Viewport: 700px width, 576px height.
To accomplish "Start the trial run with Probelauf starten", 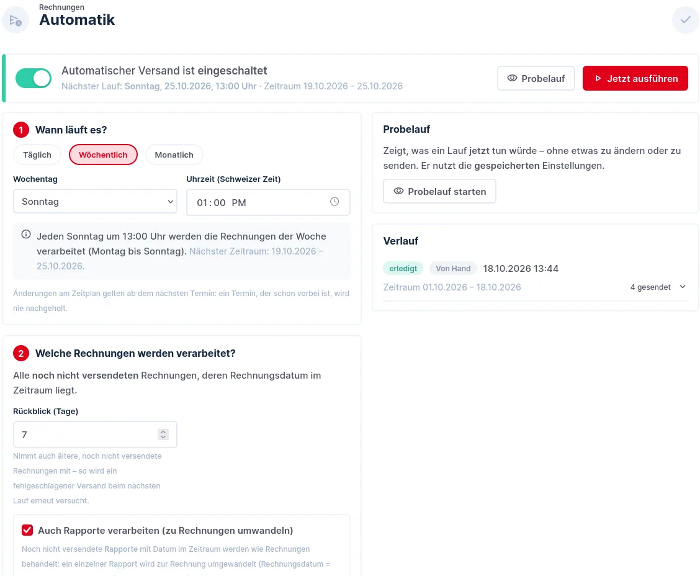I will tap(440, 192).
